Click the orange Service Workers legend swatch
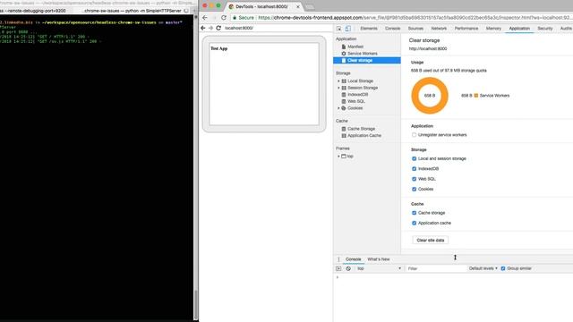The height and width of the screenshot is (322, 573). click(x=476, y=96)
